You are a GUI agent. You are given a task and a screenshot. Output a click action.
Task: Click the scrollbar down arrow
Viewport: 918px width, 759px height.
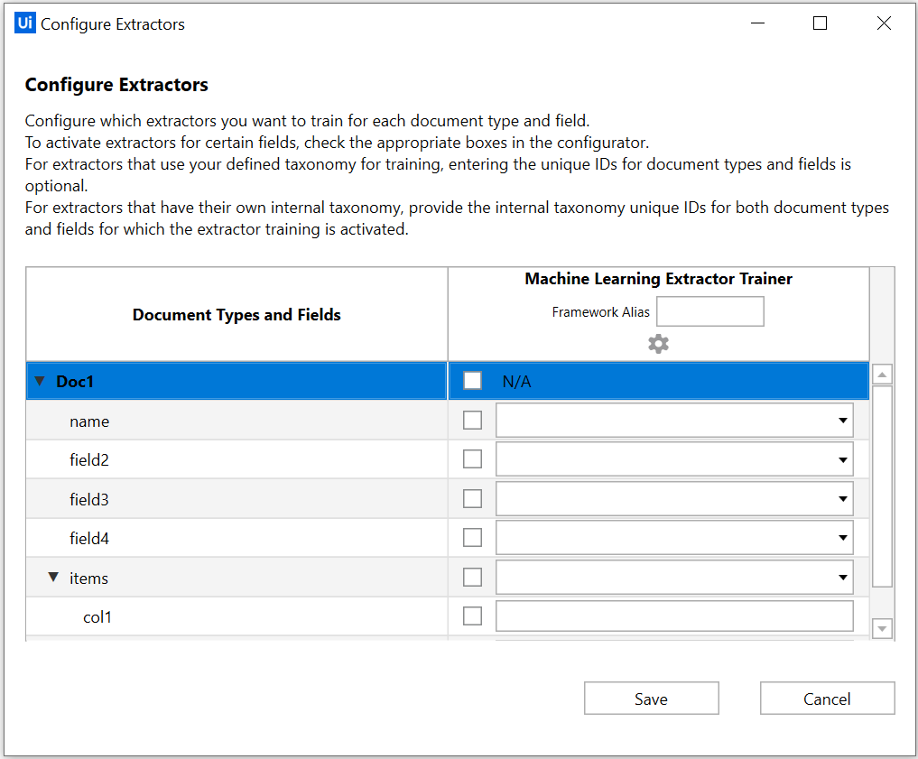[882, 628]
